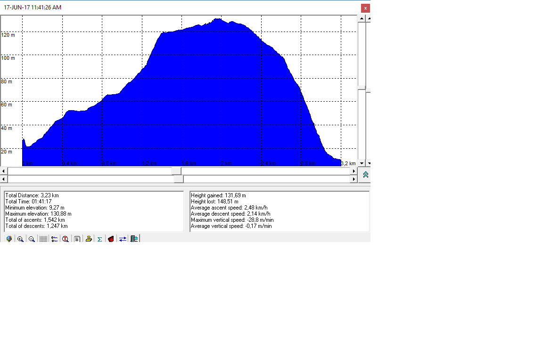Image resolution: width=543 pixels, height=339 pixels.
Task: Click lower horizontal slider thumb
Action: [179, 179]
